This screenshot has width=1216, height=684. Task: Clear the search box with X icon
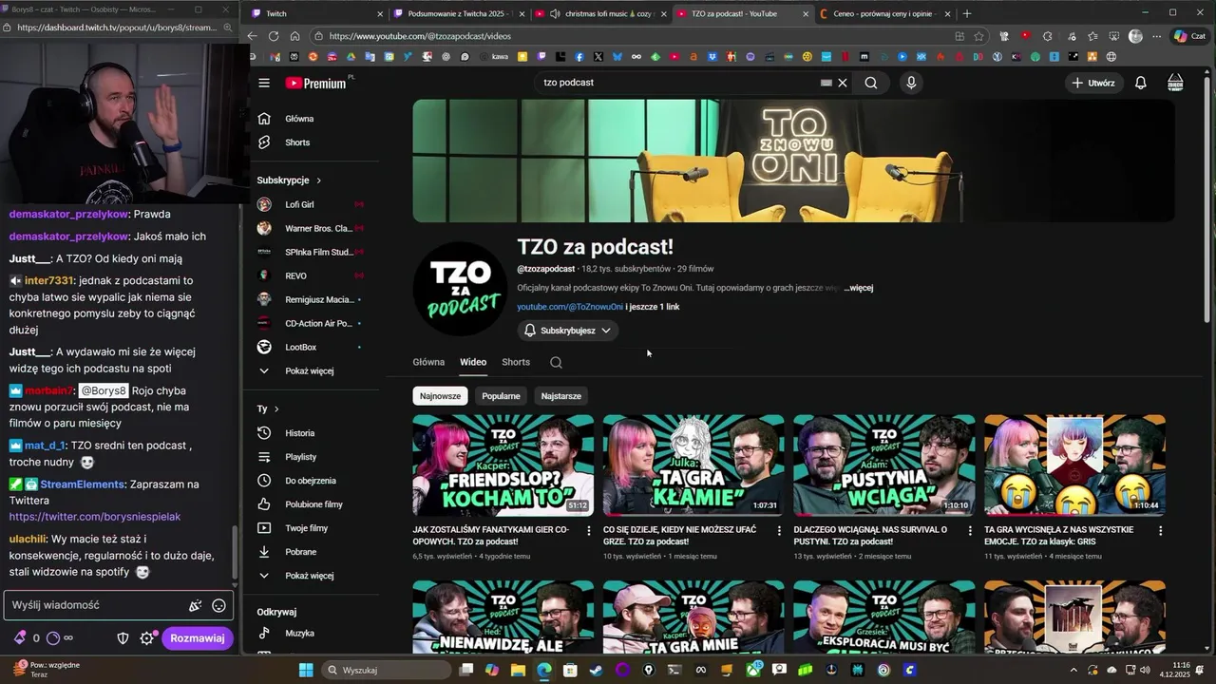pyautogui.click(x=843, y=83)
